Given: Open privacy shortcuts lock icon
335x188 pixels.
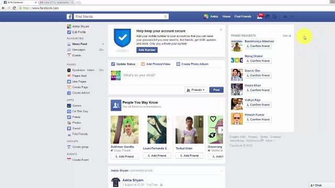Looking at the screenshot, I should pos(285,17).
